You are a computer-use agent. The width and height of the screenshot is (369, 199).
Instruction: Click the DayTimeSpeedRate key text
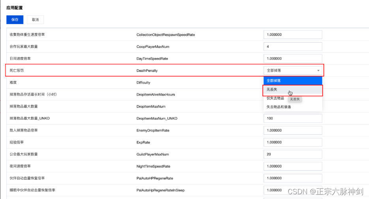152,59
